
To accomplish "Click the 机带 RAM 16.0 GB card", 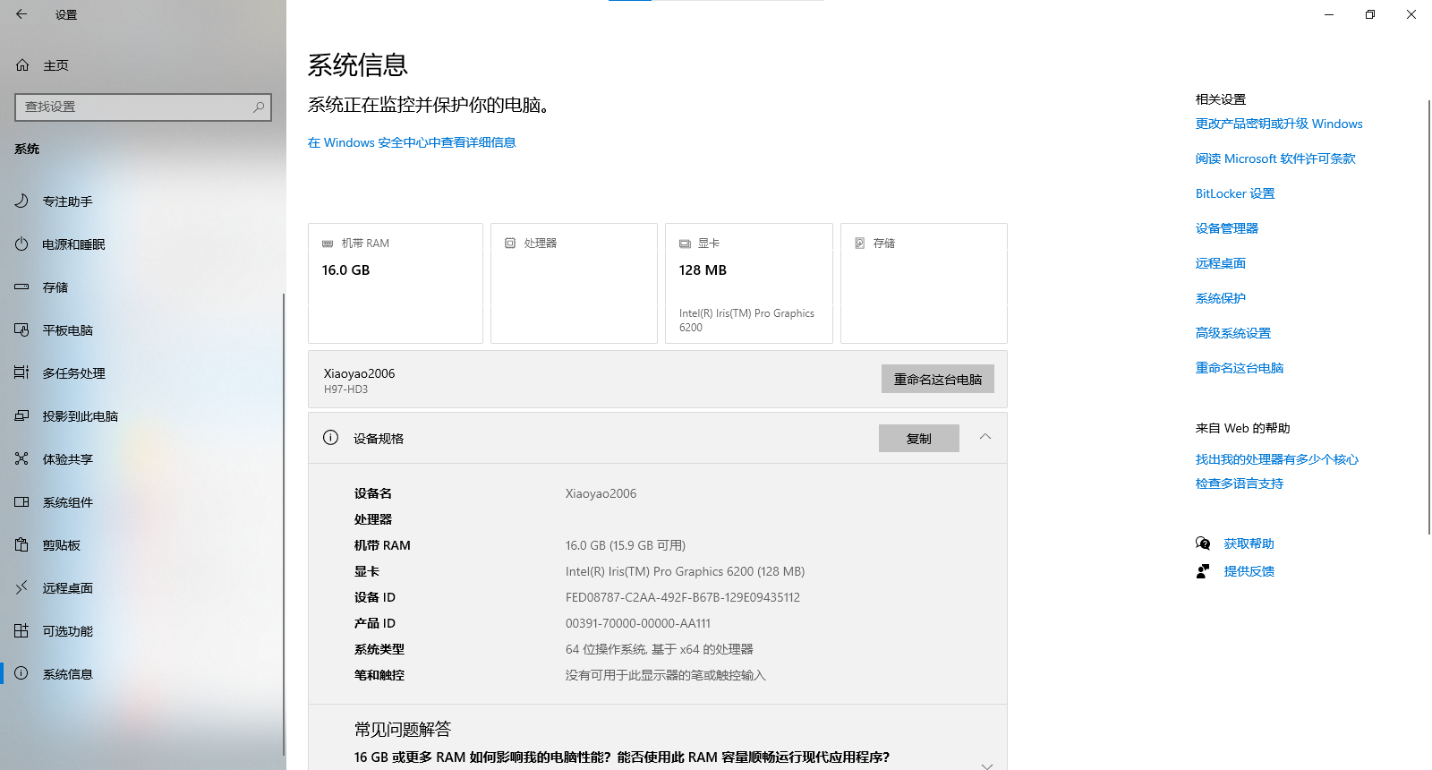I will click(x=396, y=283).
